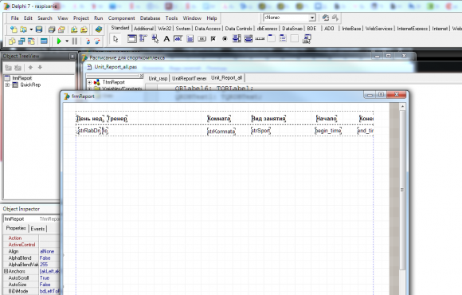Pick the CheckBox component icon
The height and width of the screenshot is (295, 462).
213,38
